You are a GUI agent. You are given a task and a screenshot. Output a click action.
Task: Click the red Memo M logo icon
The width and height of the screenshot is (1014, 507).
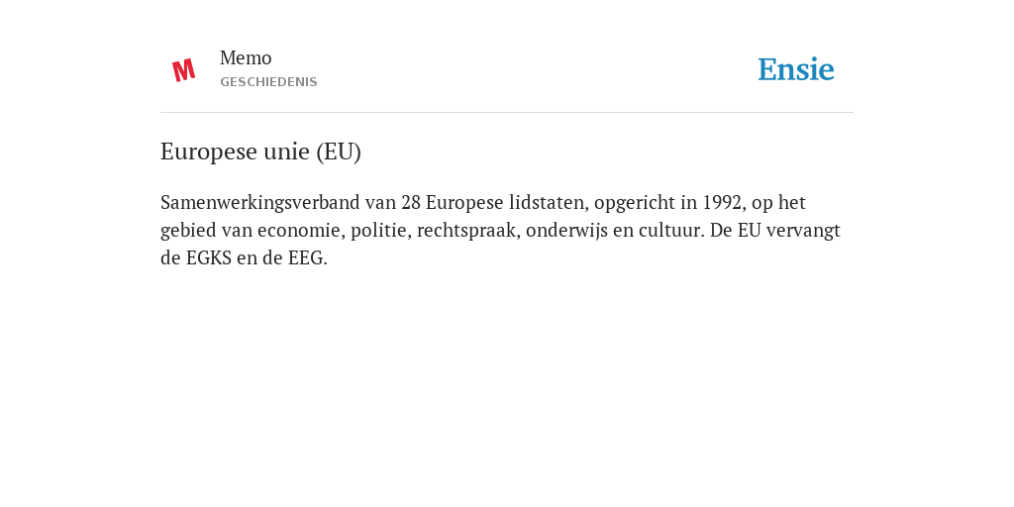tap(183, 70)
